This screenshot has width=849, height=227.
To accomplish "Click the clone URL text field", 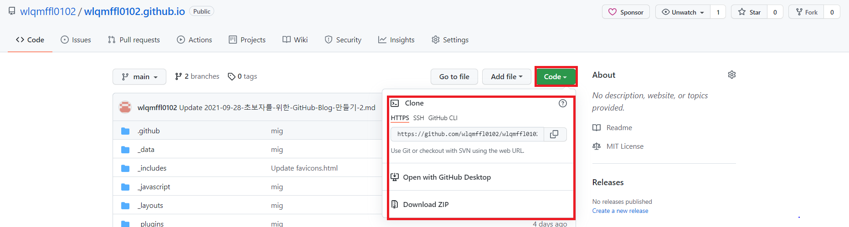I will click(467, 134).
